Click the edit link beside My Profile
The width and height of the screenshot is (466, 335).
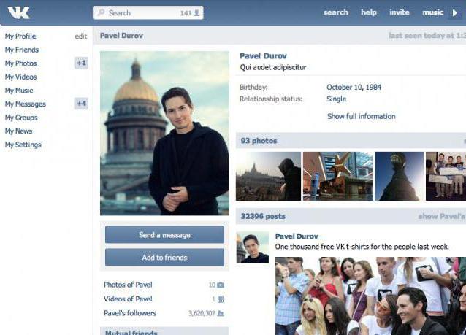click(80, 36)
